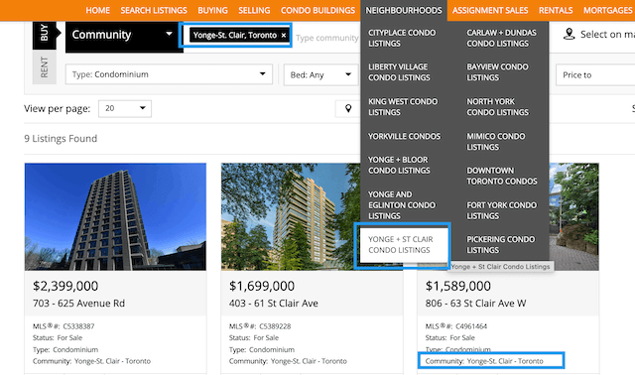Open the 625 Avenue Rd listing photo

[115, 216]
